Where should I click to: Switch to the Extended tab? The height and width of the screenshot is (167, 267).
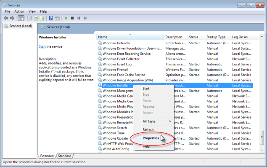pos(47,156)
